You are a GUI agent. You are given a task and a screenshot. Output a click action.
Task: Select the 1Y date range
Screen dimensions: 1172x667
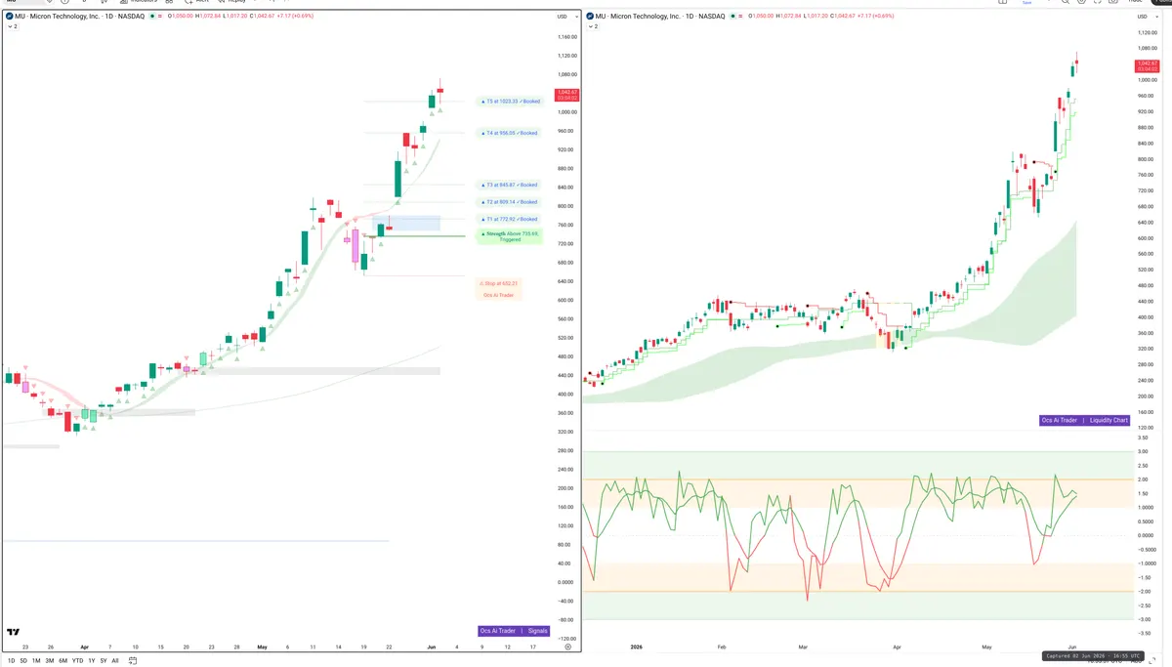pyautogui.click(x=91, y=661)
